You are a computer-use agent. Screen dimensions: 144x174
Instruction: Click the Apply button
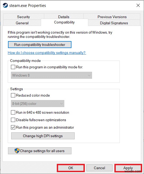(128, 168)
